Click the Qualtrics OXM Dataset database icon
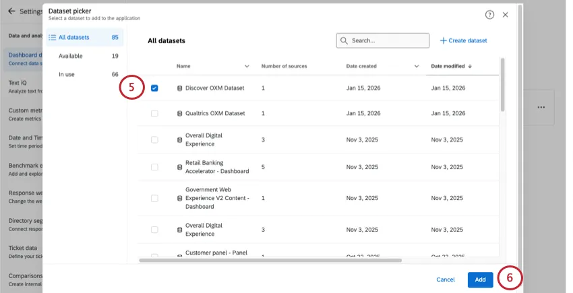The image size is (573, 293). click(180, 114)
